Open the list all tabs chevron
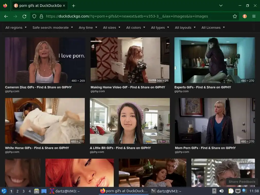Image resolution: width=260 pixels, height=195 pixels. 221,6
